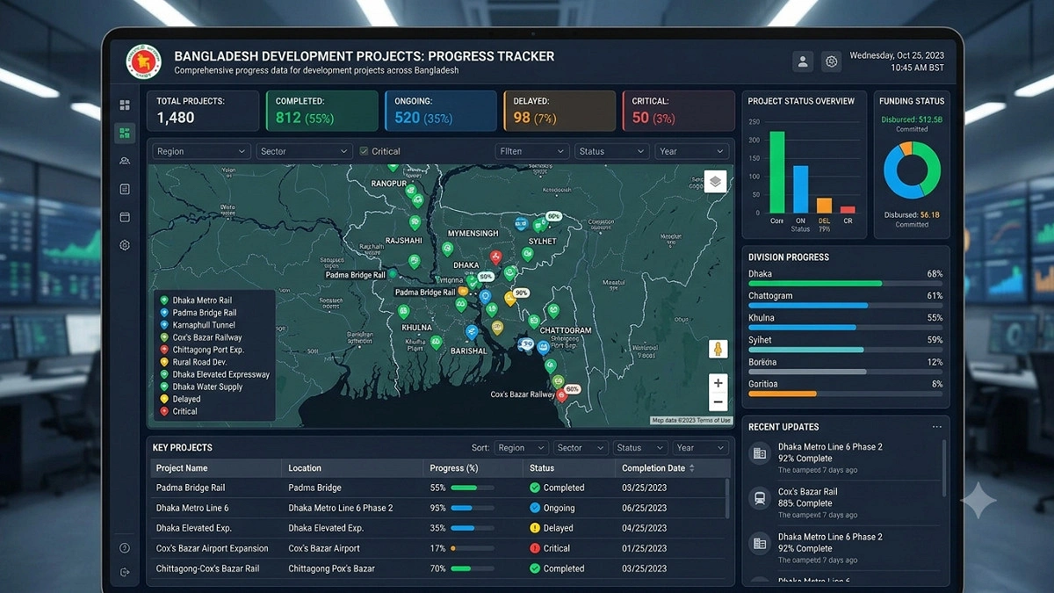Image resolution: width=1054 pixels, height=593 pixels.
Task: Open Key Projects Year sort dropdown
Action: (700, 448)
